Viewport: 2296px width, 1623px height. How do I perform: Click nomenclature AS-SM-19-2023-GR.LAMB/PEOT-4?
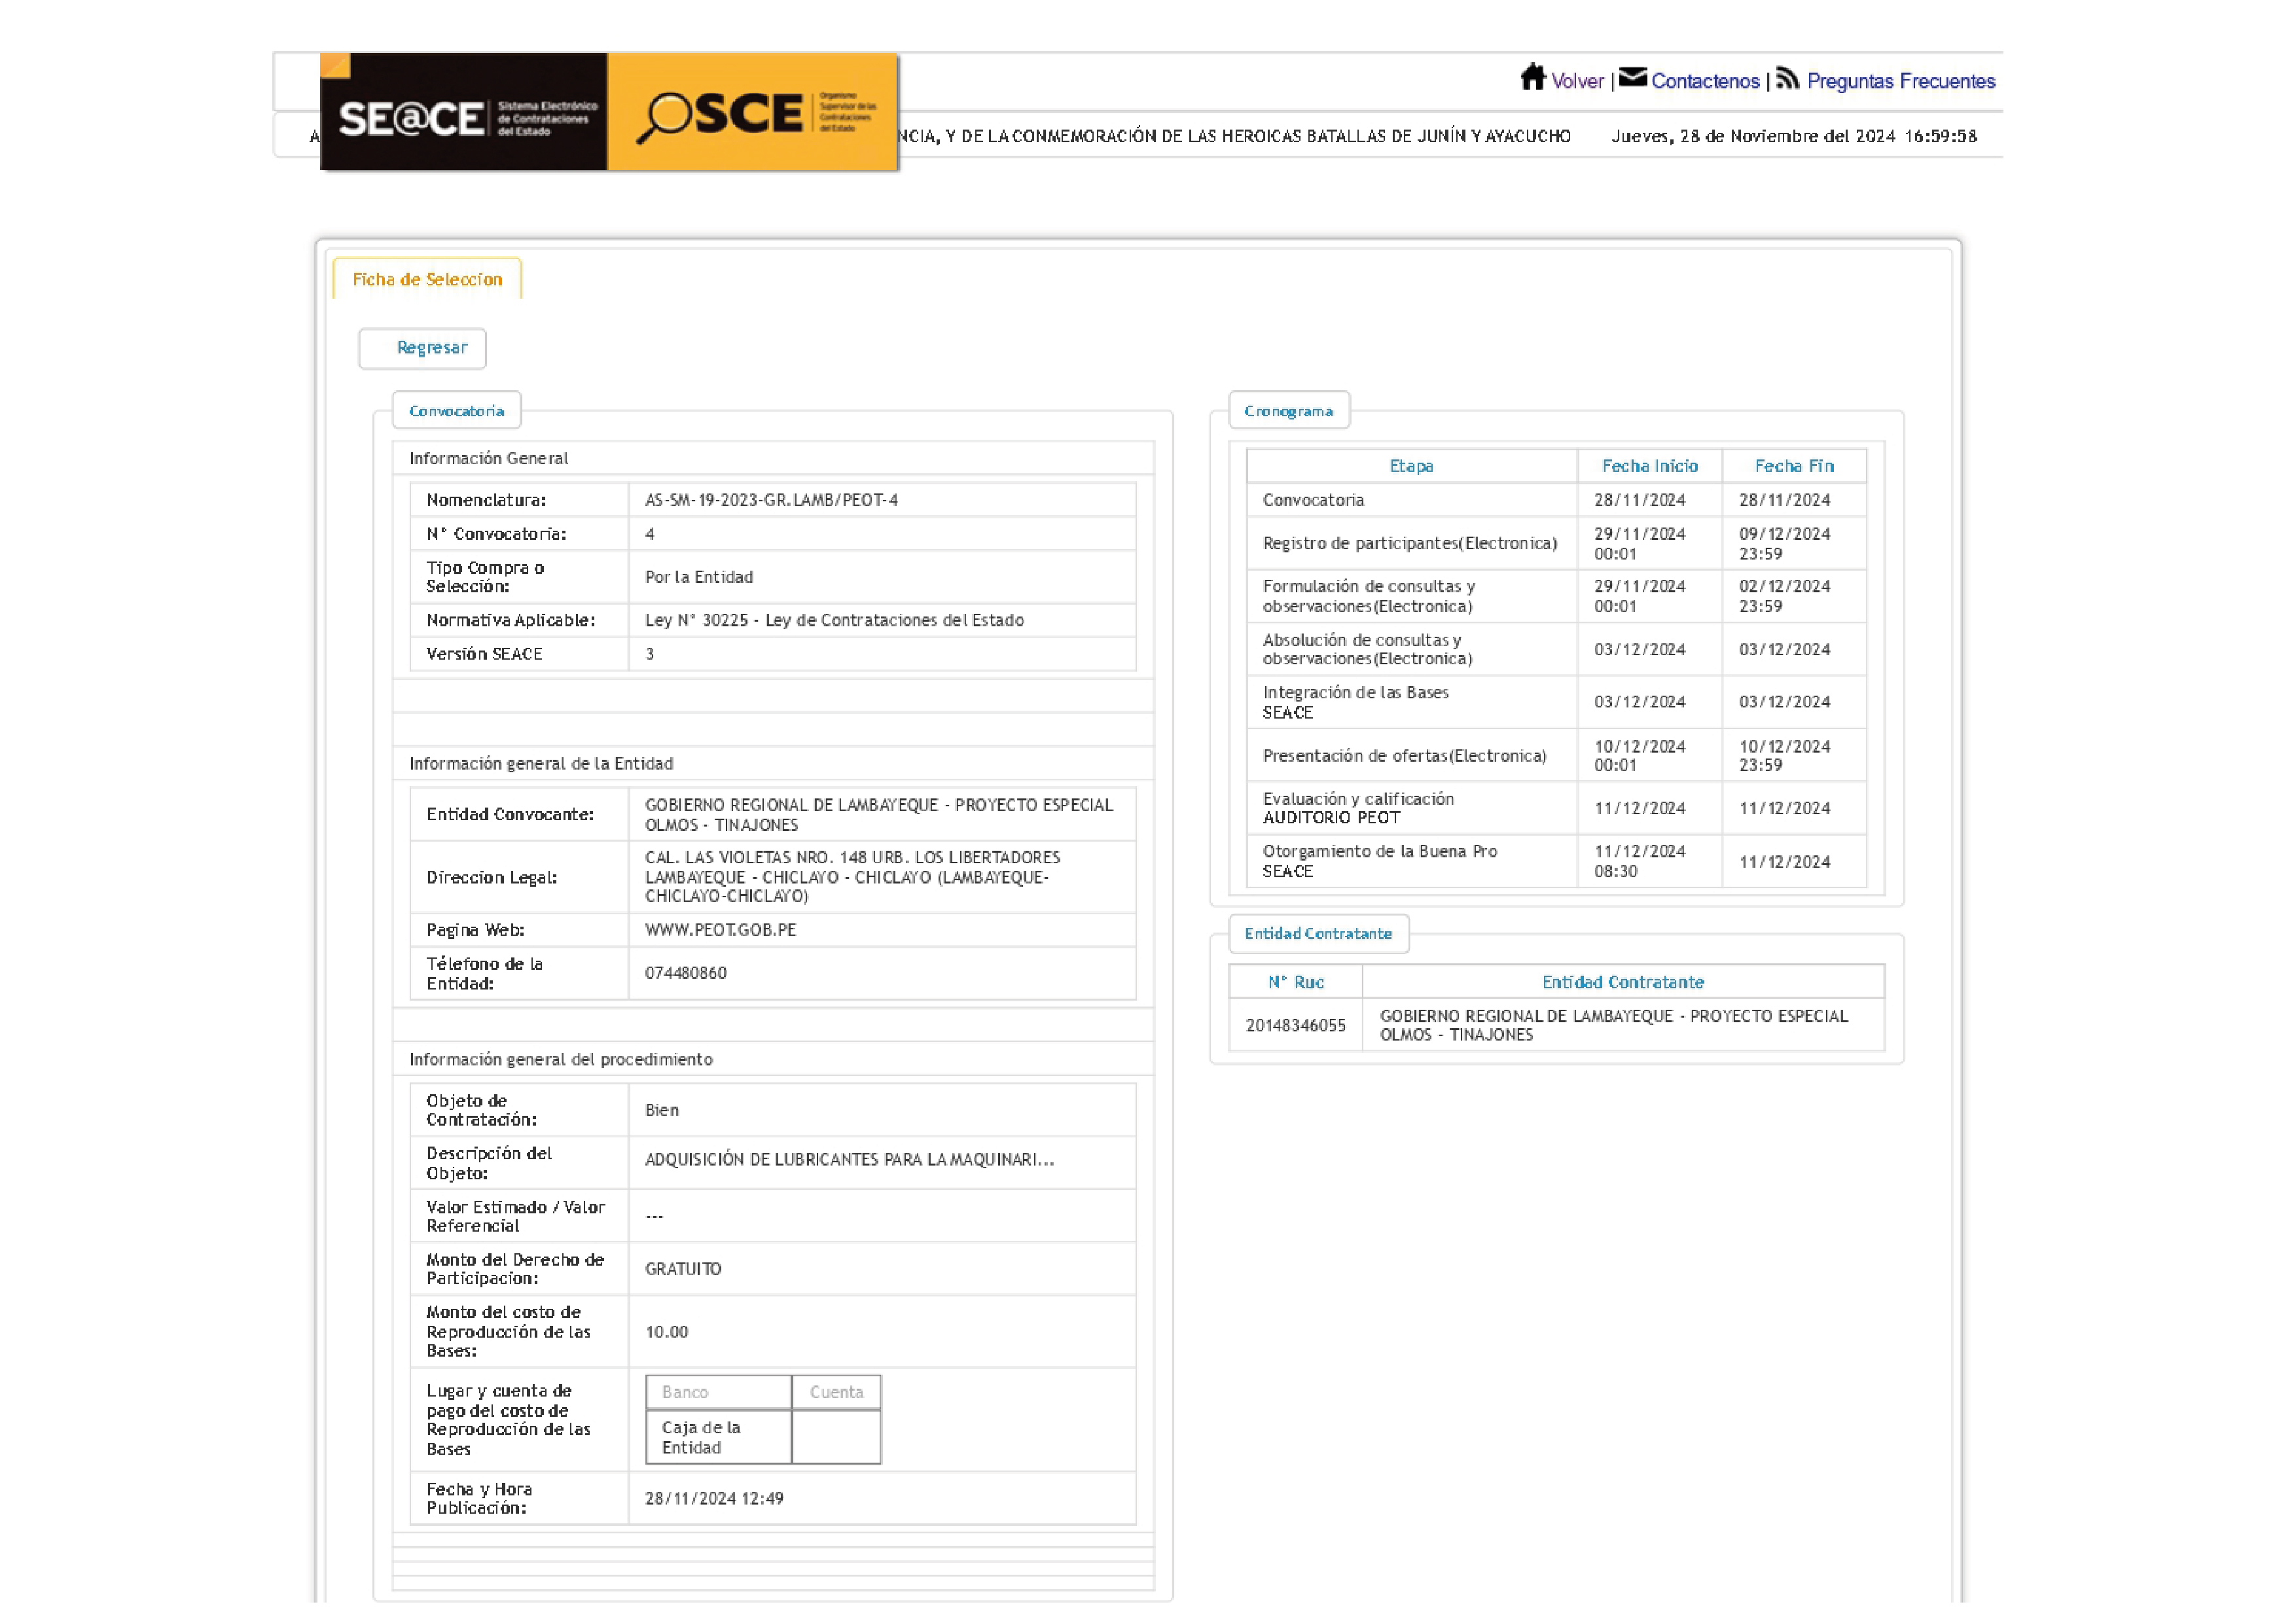pyautogui.click(x=771, y=500)
